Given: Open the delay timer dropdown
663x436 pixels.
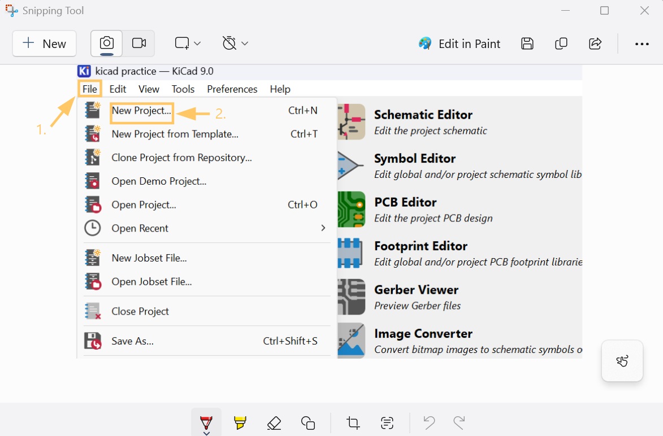Looking at the screenshot, I should pos(235,43).
